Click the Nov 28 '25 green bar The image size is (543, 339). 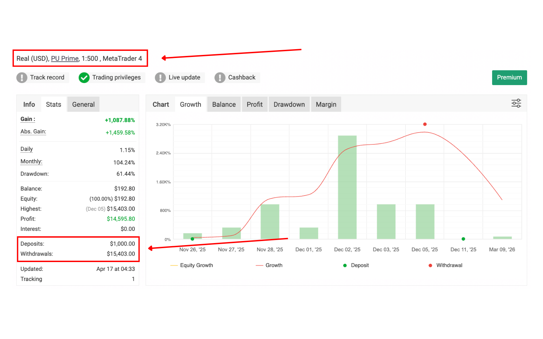[270, 222]
